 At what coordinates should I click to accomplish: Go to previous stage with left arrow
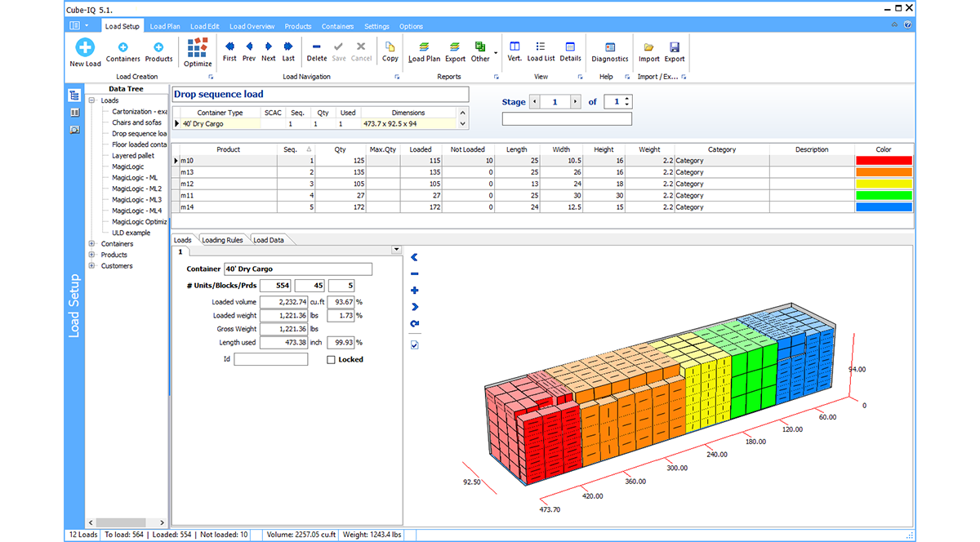[x=535, y=102]
